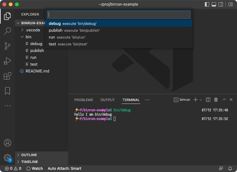Image resolution: width=237 pixels, height=172 pixels.
Task: Open README.md in the explorer
Action: pos(35,71)
